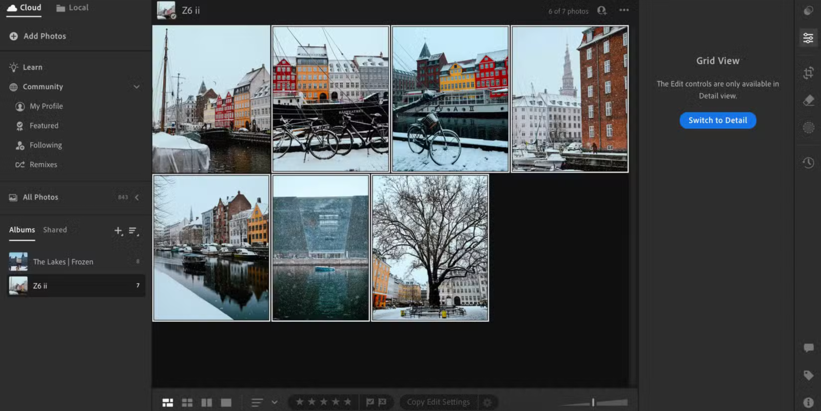Click Copy Edit Settings button

click(x=438, y=402)
